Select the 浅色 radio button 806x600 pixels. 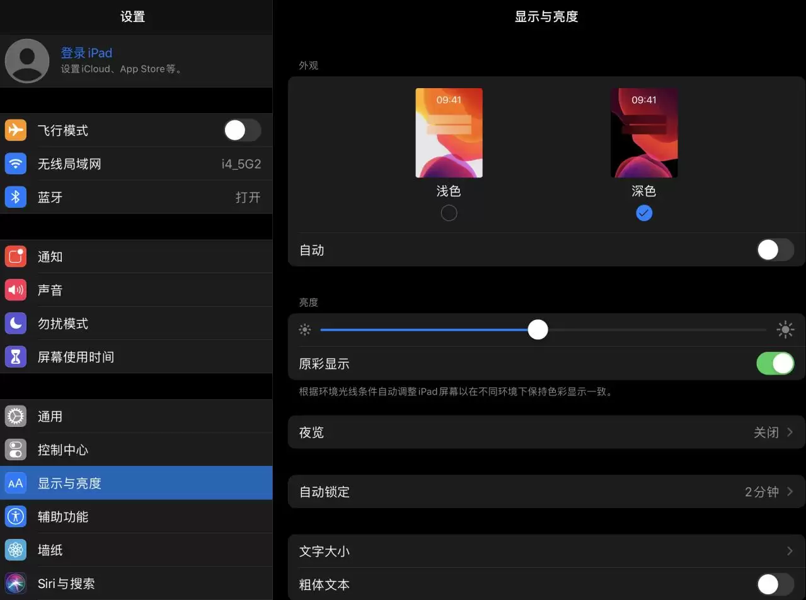(x=449, y=213)
